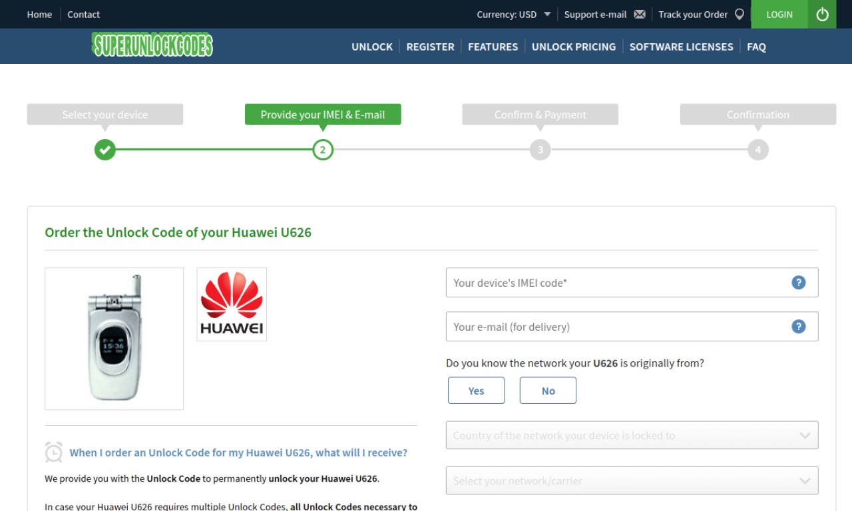Open the FEATURES menu item
This screenshot has height=511, width=852.
(493, 47)
